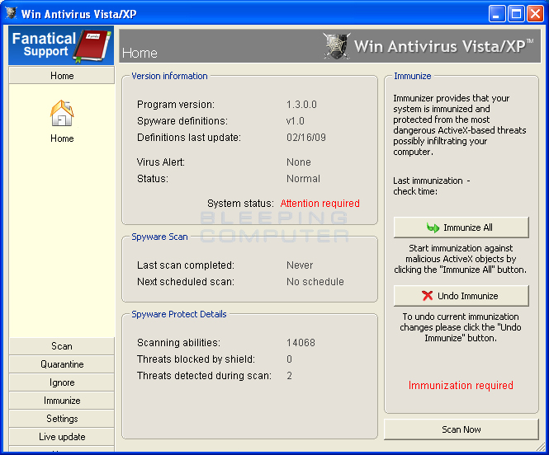Start a scan with Scan Now
Image resolution: width=549 pixels, height=455 pixels.
[461, 429]
